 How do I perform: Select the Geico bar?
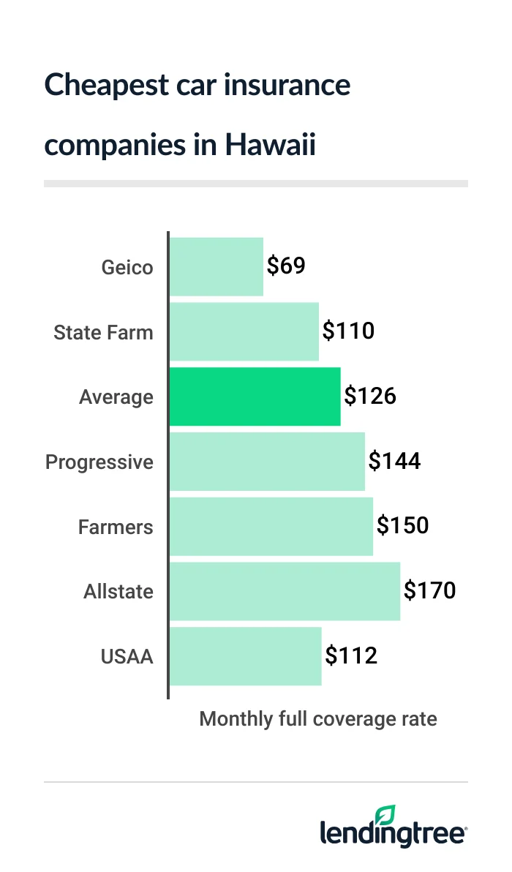(217, 266)
